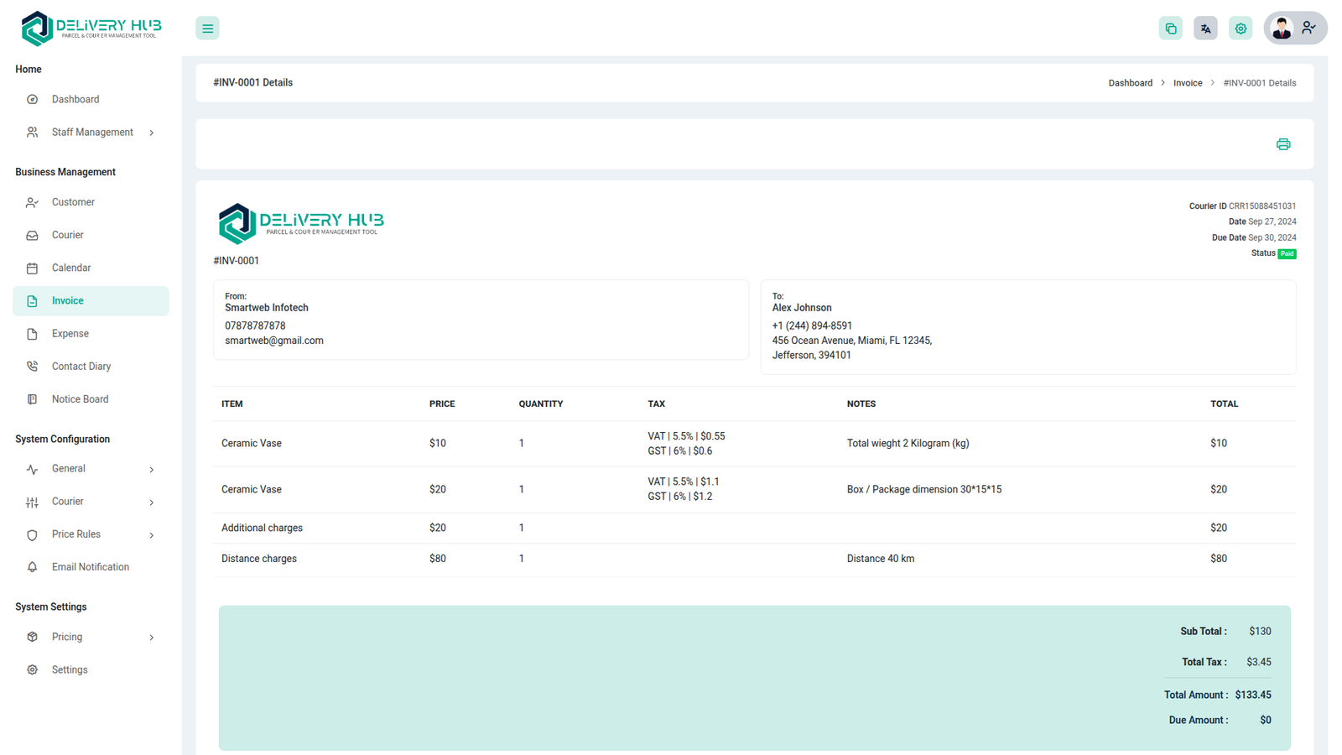Image resolution: width=1342 pixels, height=755 pixels.
Task: Click the print invoice icon
Action: [x=1282, y=144]
